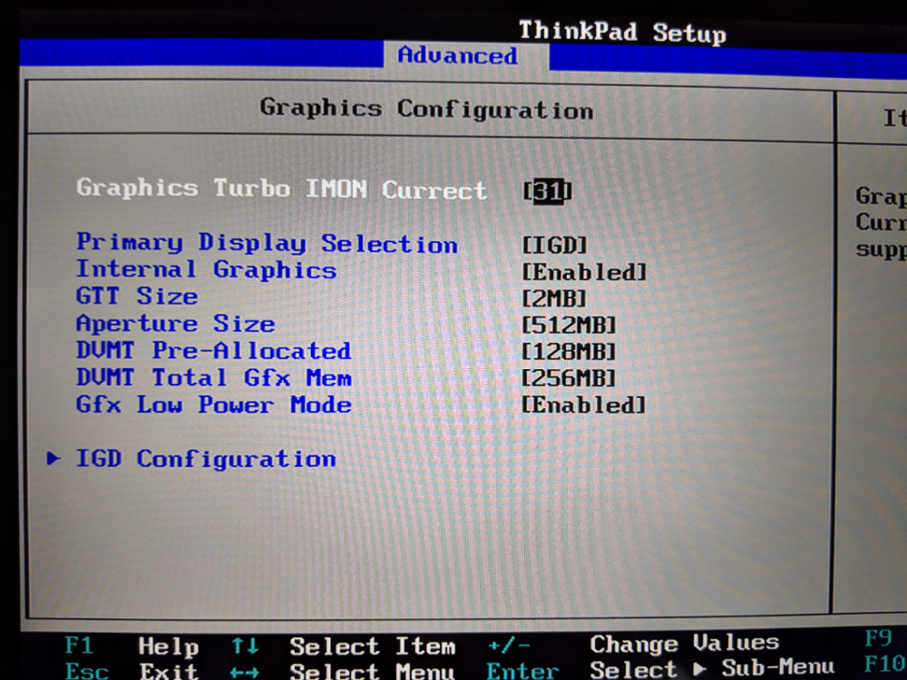Change the DVMT Pre-Allocated [128MB] value
Image resolution: width=907 pixels, height=680 pixels.
pyautogui.click(x=569, y=352)
